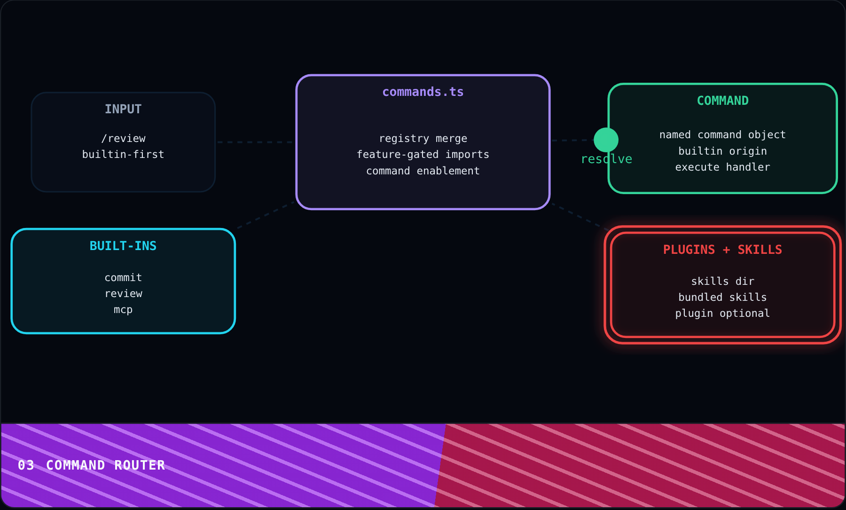Click plugin optional line

tap(722, 313)
